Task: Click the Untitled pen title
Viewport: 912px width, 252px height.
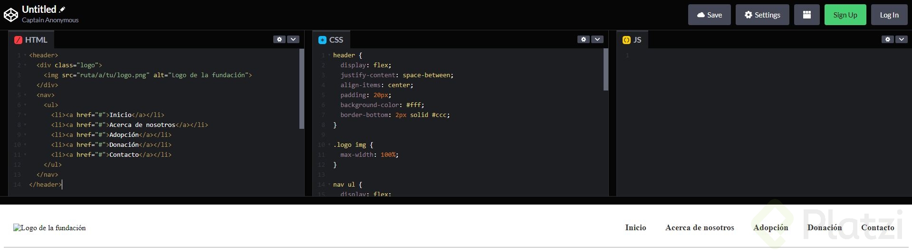Action: pyautogui.click(x=39, y=9)
